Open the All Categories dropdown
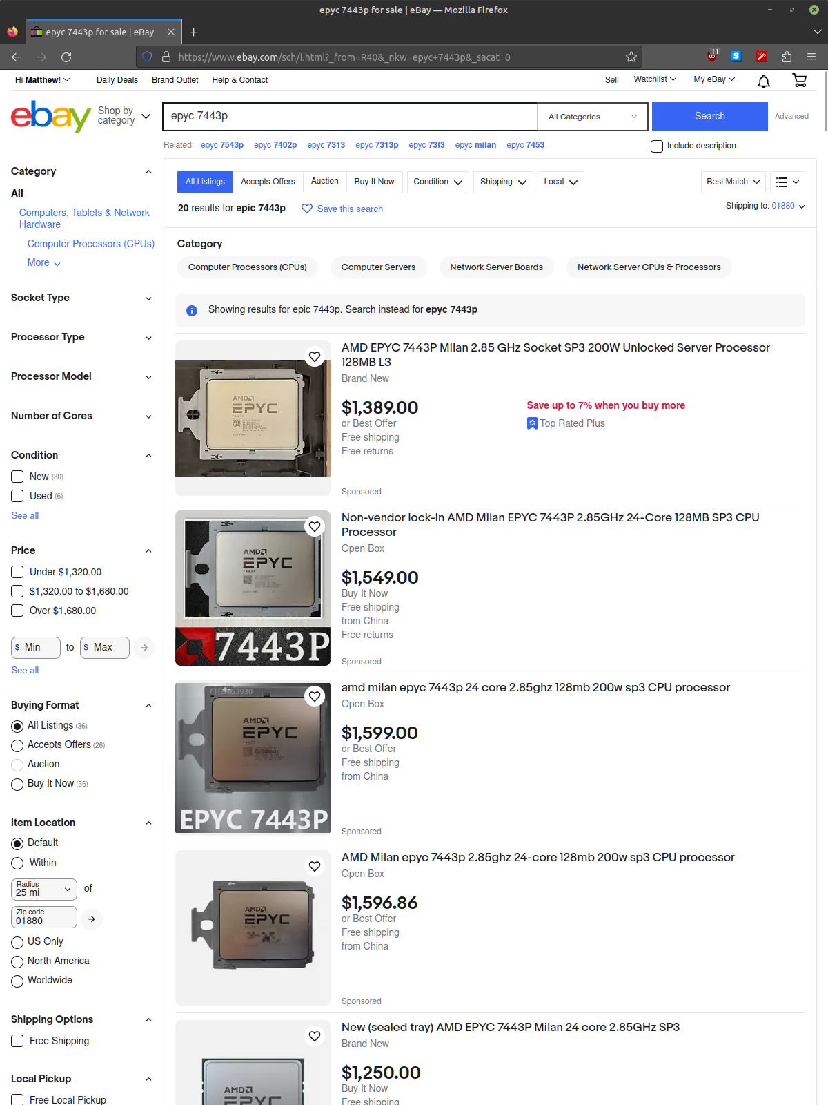Image resolution: width=828 pixels, height=1105 pixels. pos(592,117)
